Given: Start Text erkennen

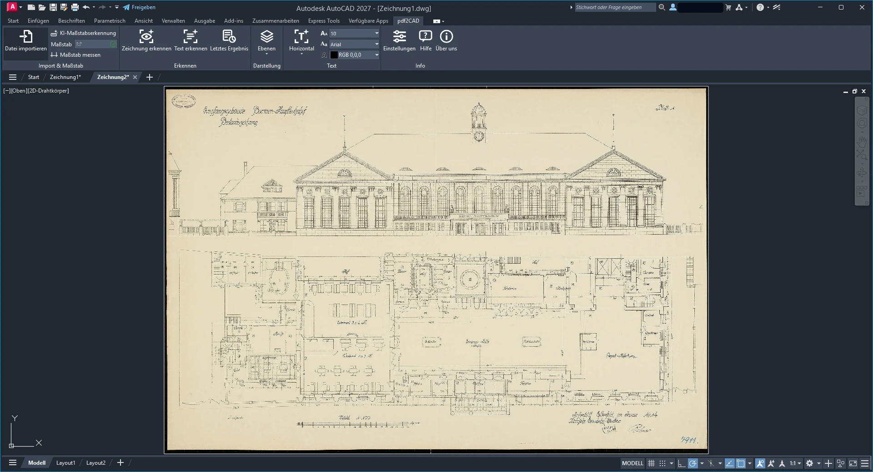Looking at the screenshot, I should tap(191, 40).
